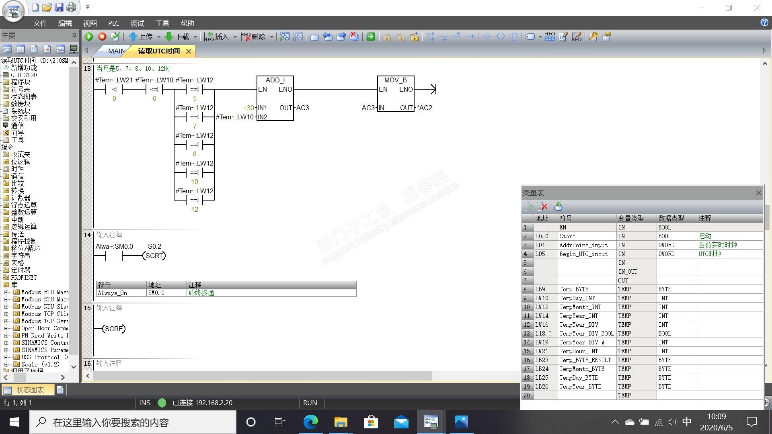Click the insert box toolbar icon
Viewport: 772px width, 434px height.
[513, 37]
